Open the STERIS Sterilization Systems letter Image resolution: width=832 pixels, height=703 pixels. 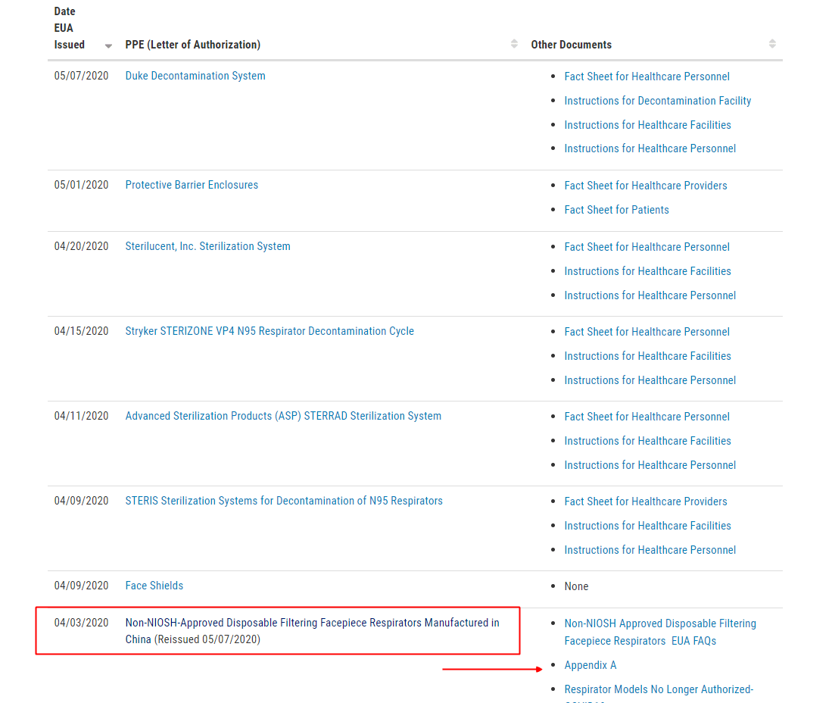click(x=284, y=501)
